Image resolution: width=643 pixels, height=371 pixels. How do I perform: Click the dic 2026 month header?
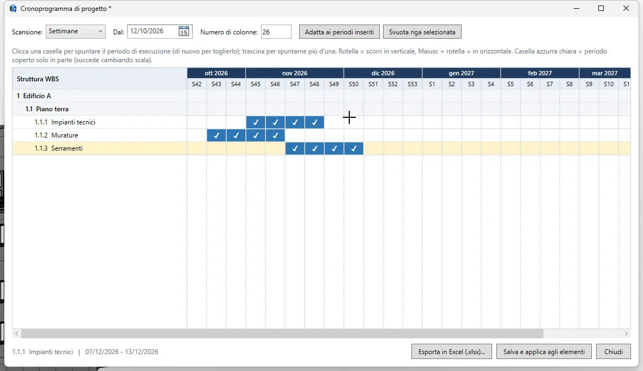pos(383,73)
